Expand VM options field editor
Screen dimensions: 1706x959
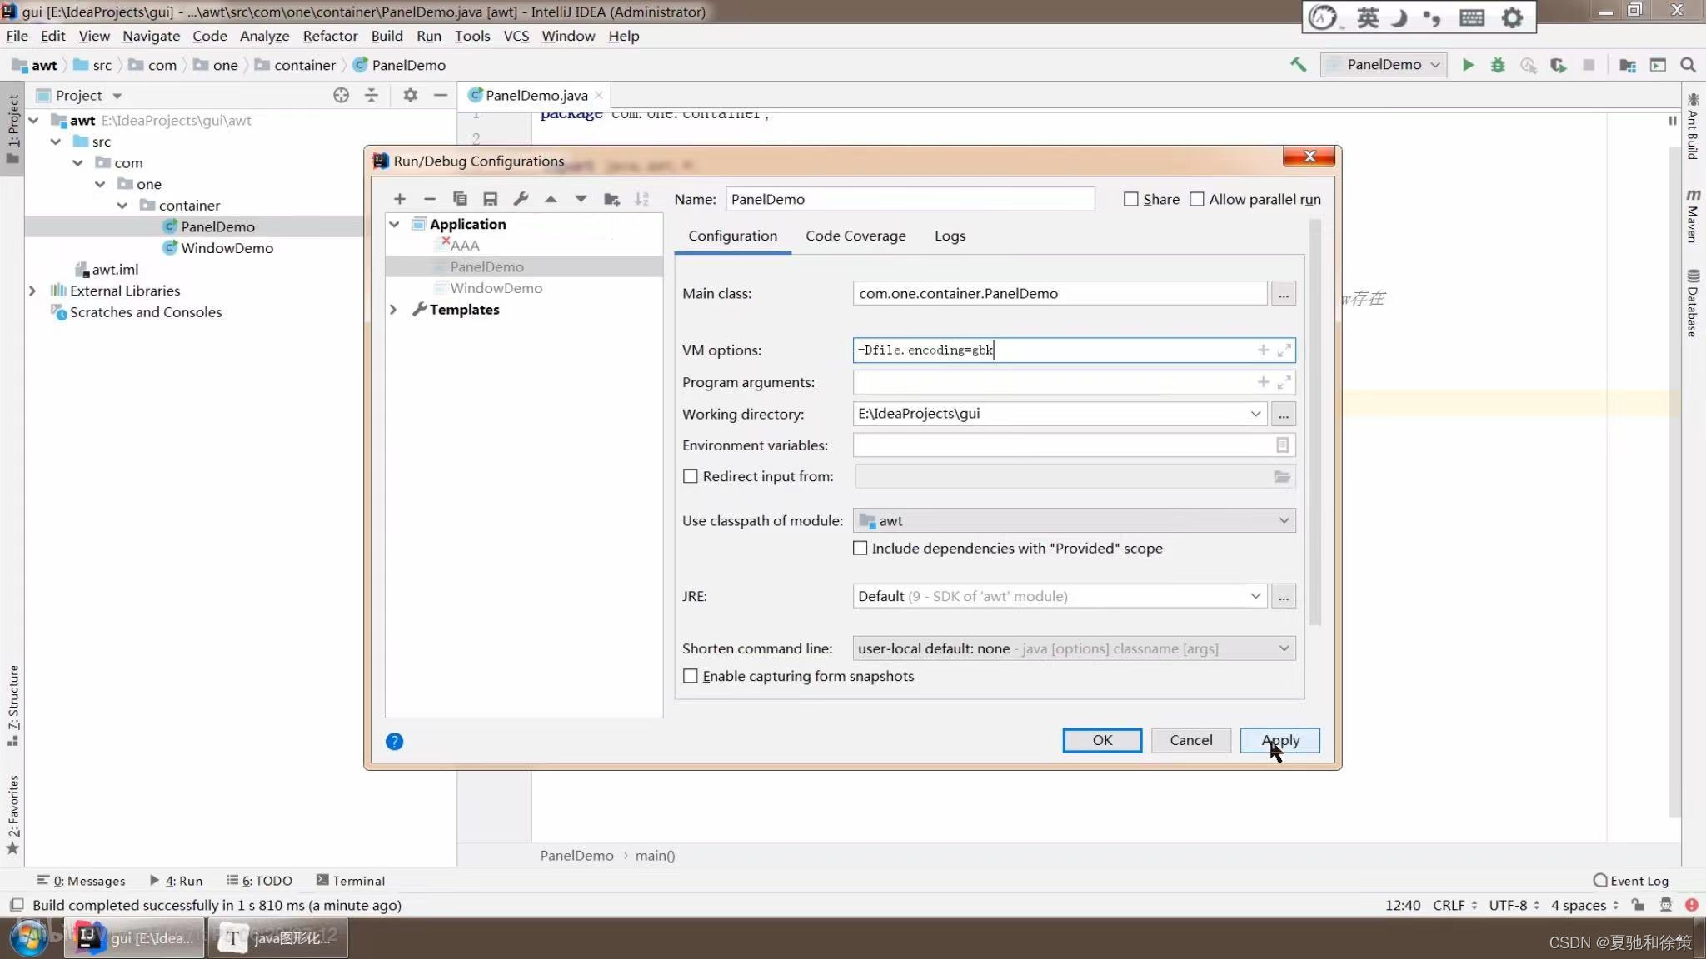(x=1284, y=350)
